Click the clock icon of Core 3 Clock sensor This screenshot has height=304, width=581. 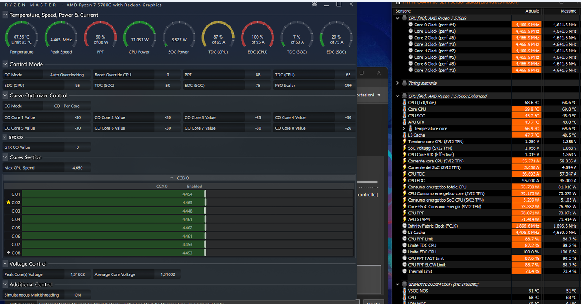(411, 44)
